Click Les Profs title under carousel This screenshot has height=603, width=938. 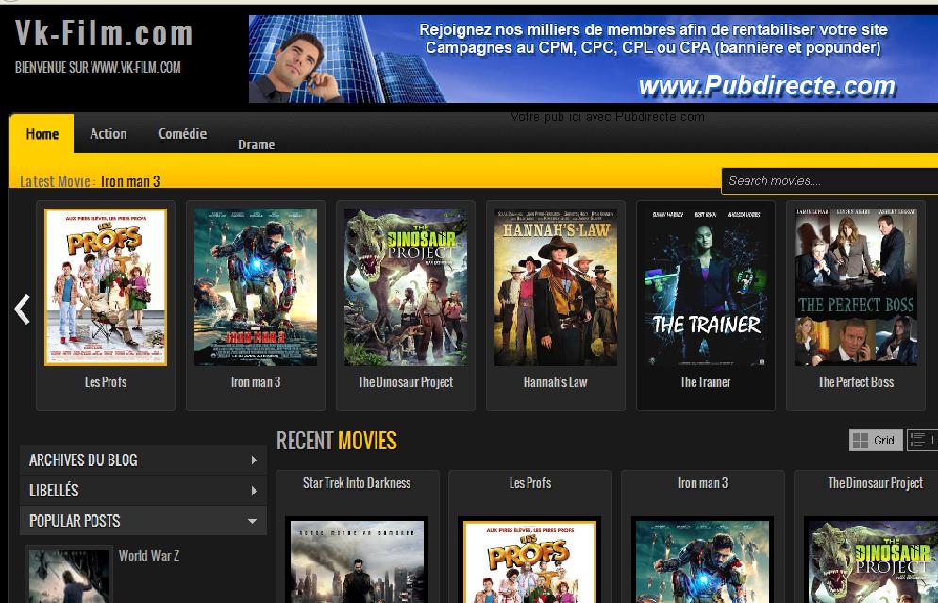[x=106, y=382]
